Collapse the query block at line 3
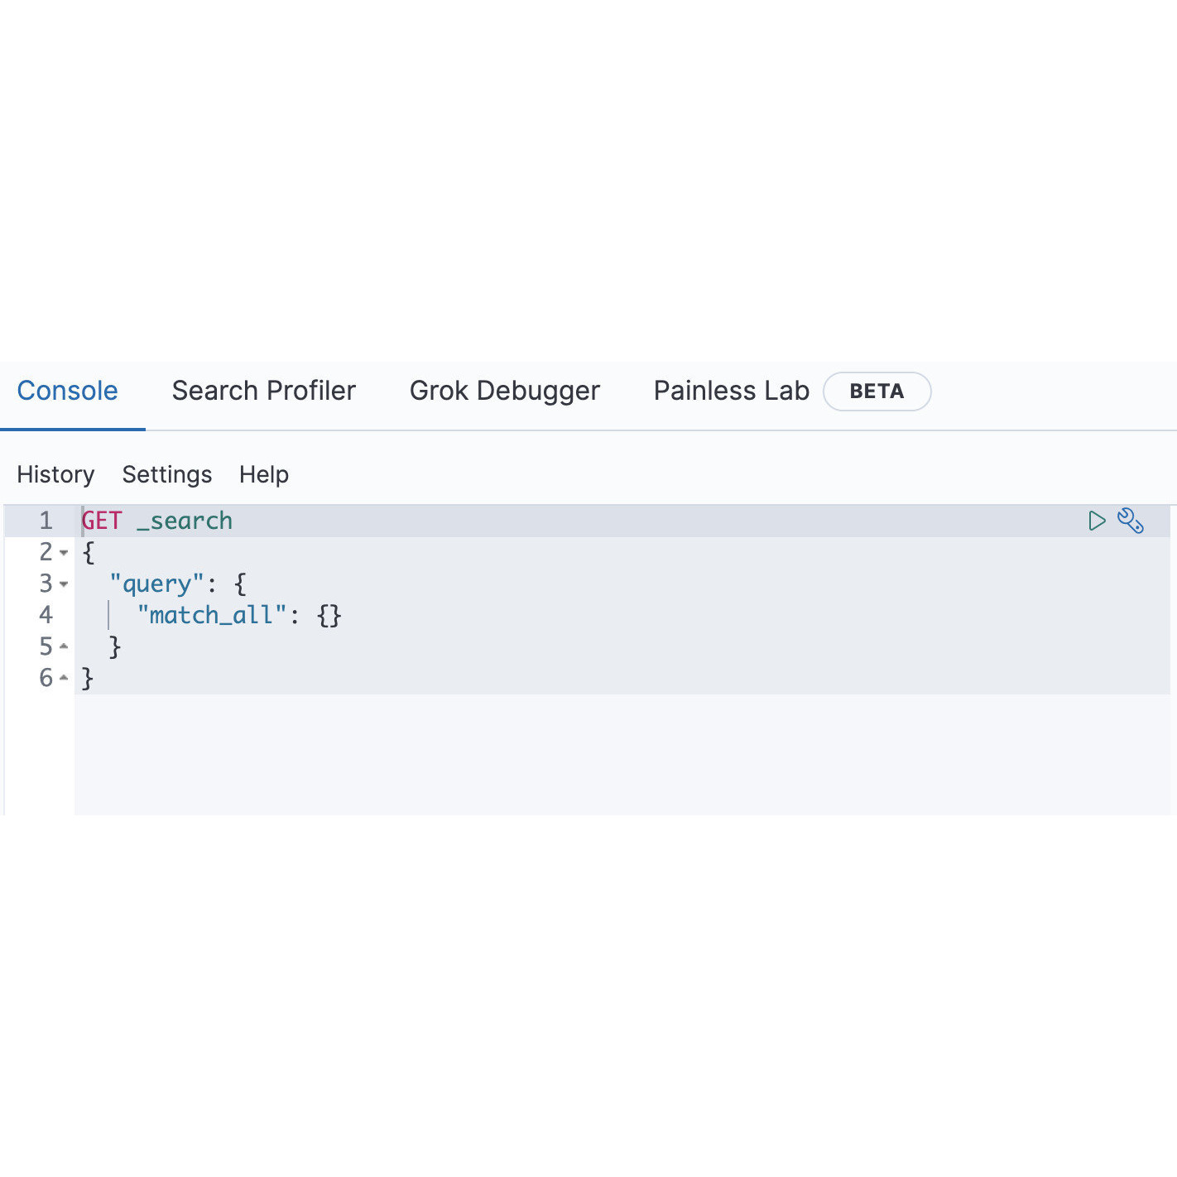1177x1177 pixels. [x=64, y=584]
